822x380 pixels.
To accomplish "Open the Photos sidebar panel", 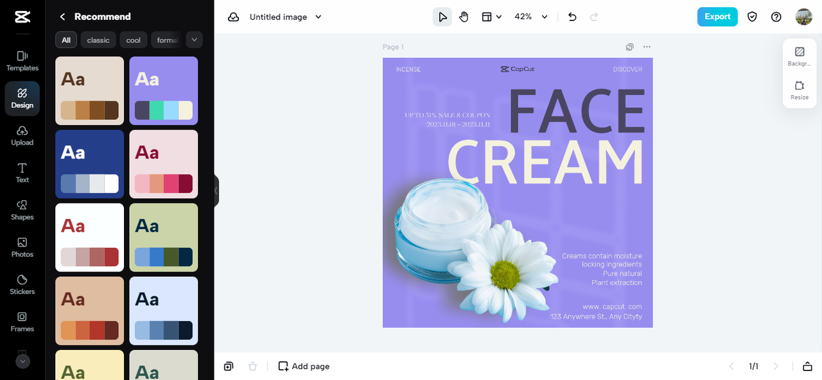I will click(x=22, y=247).
